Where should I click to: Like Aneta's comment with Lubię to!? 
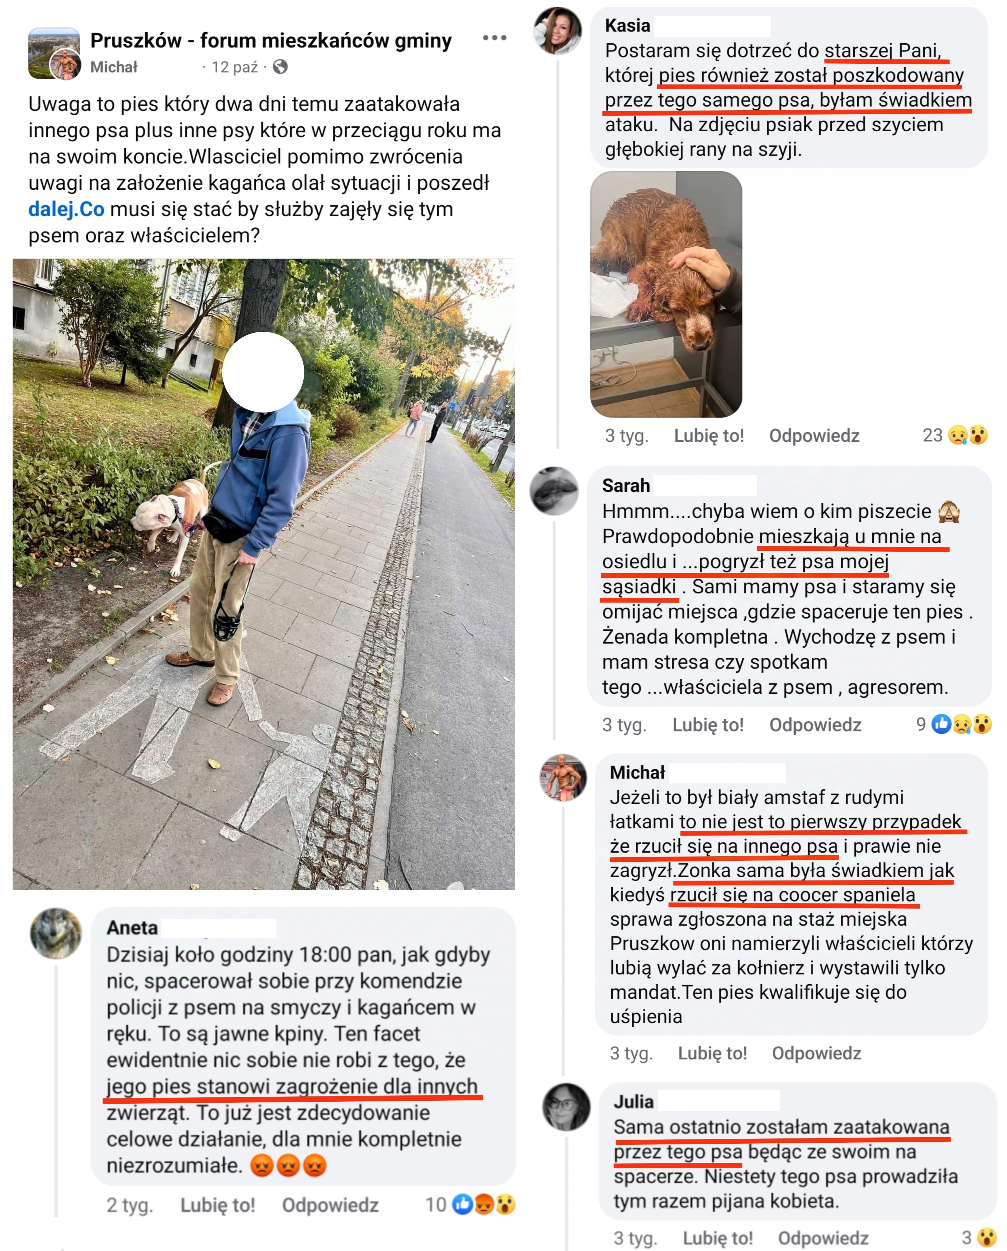pyautogui.click(x=218, y=1205)
